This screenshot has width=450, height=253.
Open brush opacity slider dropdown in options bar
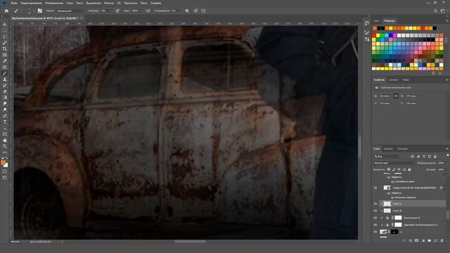[x=111, y=11]
